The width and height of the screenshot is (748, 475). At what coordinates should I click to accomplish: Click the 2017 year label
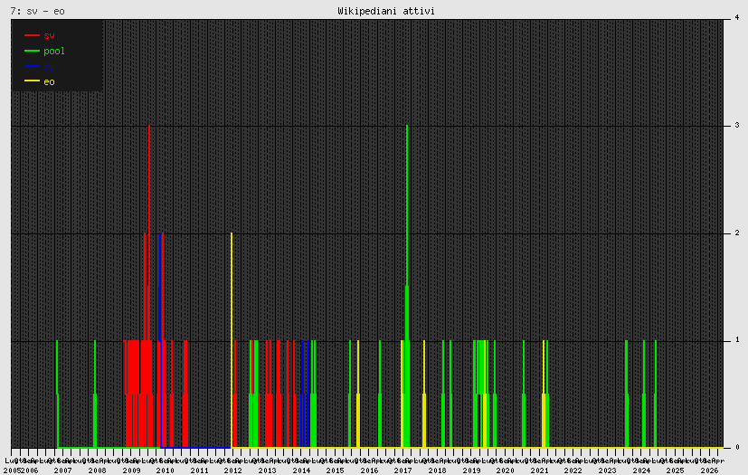click(x=403, y=470)
